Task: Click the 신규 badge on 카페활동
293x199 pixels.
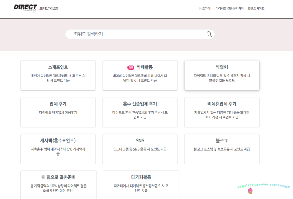Action: [131, 68]
